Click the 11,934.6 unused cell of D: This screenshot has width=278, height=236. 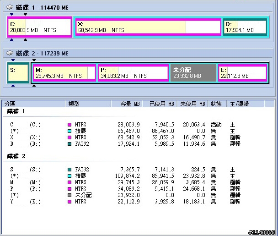(x=194, y=144)
